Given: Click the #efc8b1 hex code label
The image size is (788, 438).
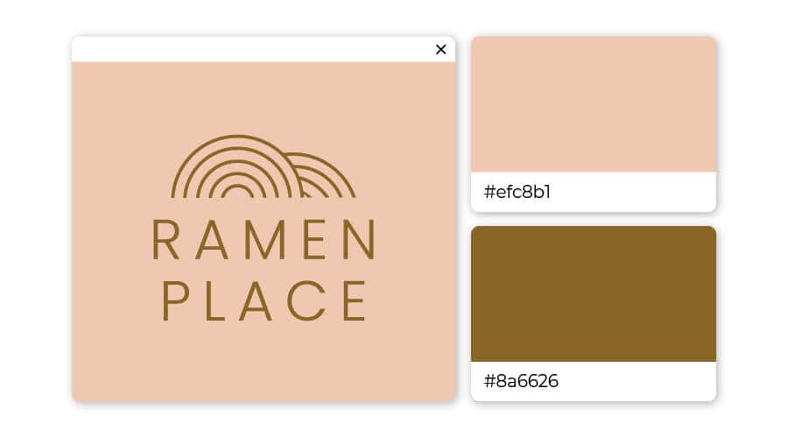Looking at the screenshot, I should click(x=517, y=192).
